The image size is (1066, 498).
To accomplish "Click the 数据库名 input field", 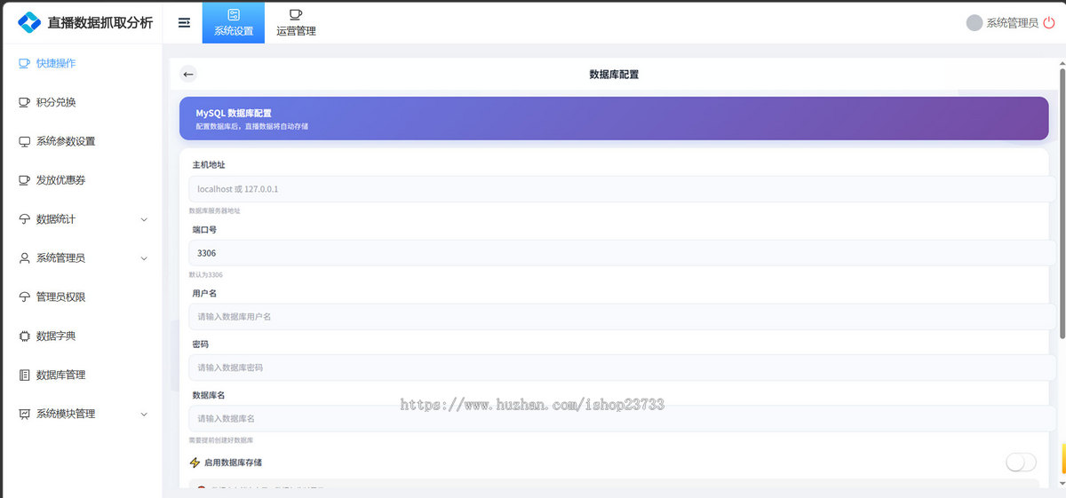I will click(x=622, y=419).
